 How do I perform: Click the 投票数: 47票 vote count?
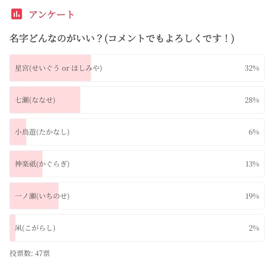point(30,253)
